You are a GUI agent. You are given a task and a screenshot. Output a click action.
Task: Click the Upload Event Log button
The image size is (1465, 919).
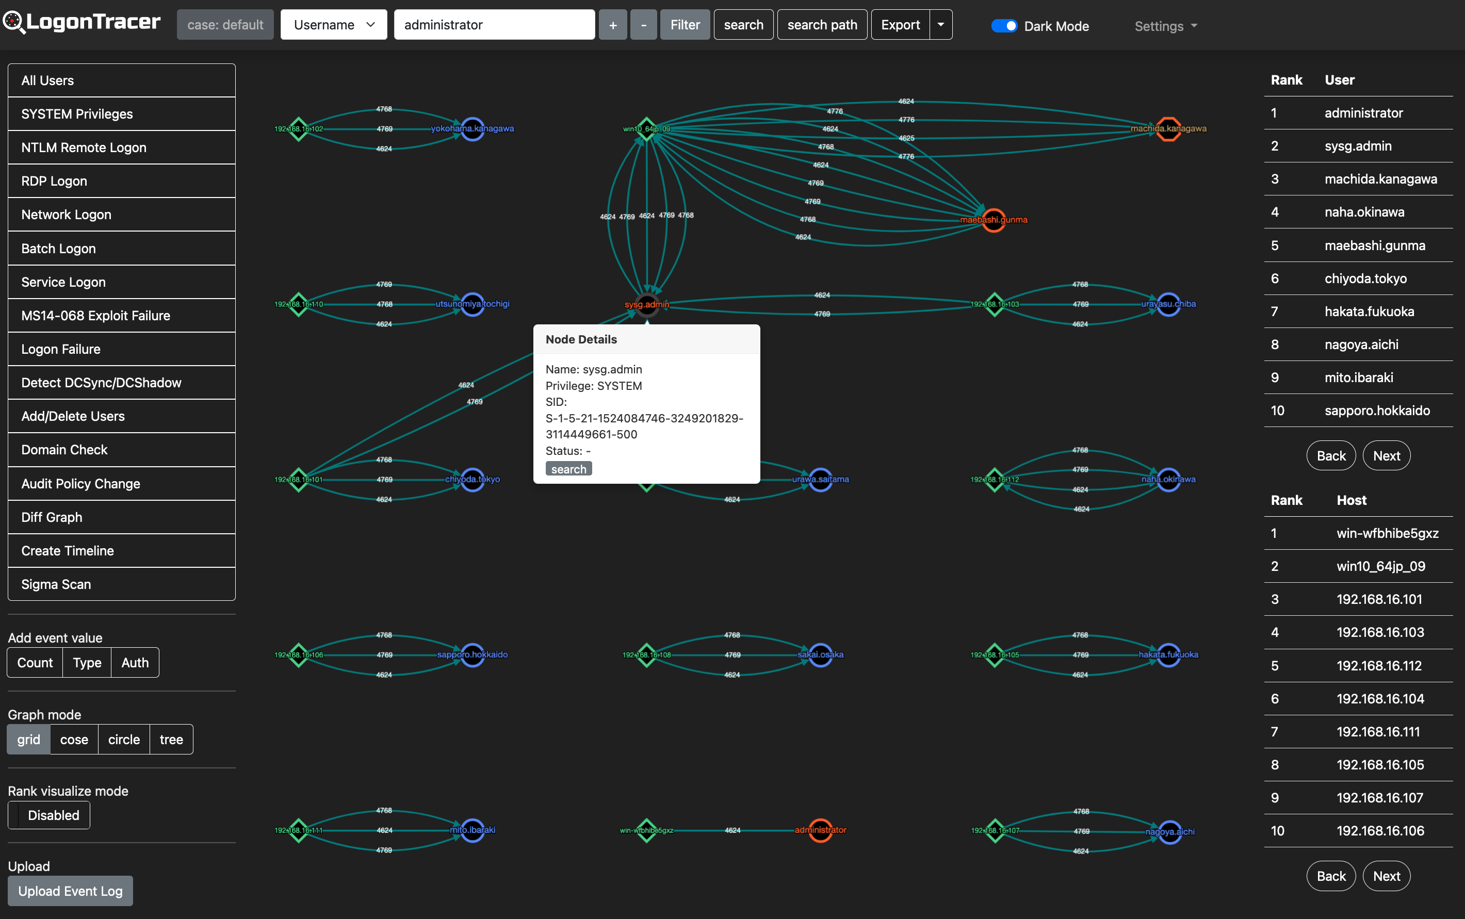(x=71, y=891)
